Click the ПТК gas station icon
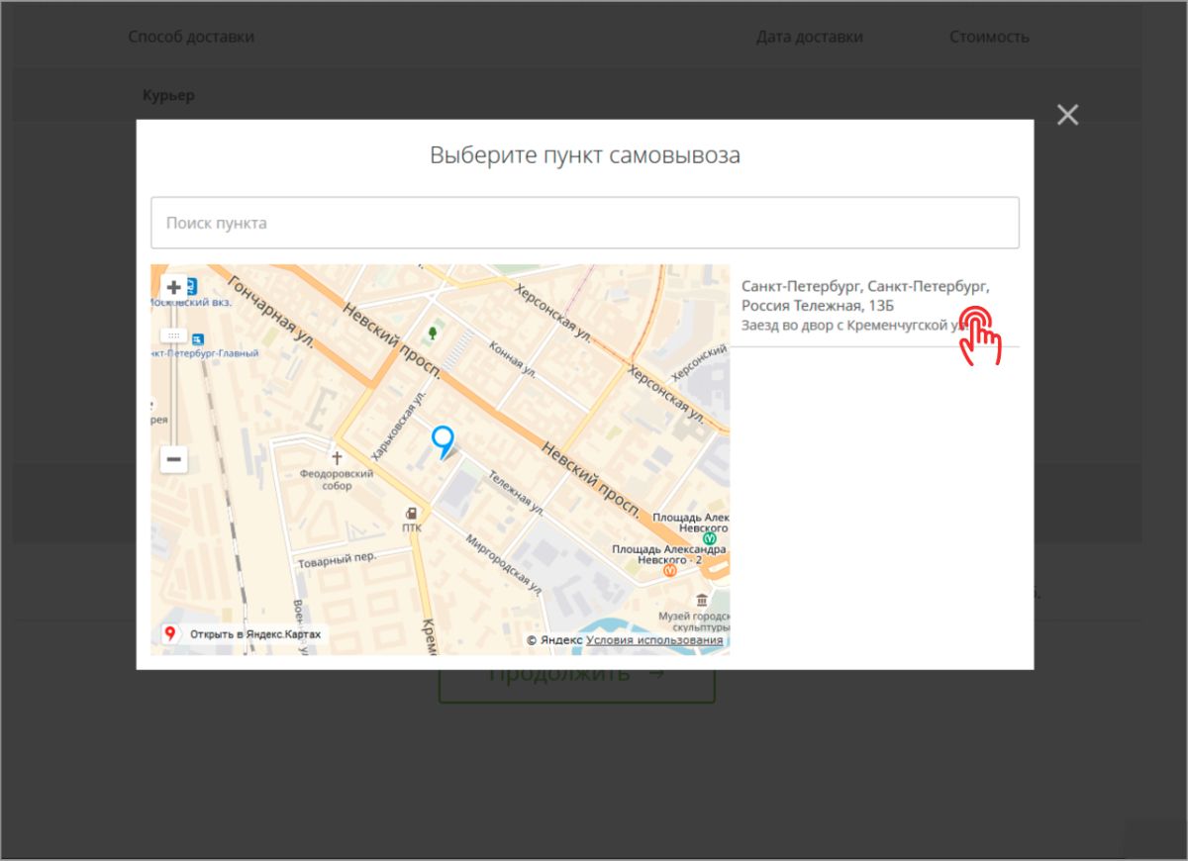Screen dimensions: 1188x861 (x=411, y=514)
